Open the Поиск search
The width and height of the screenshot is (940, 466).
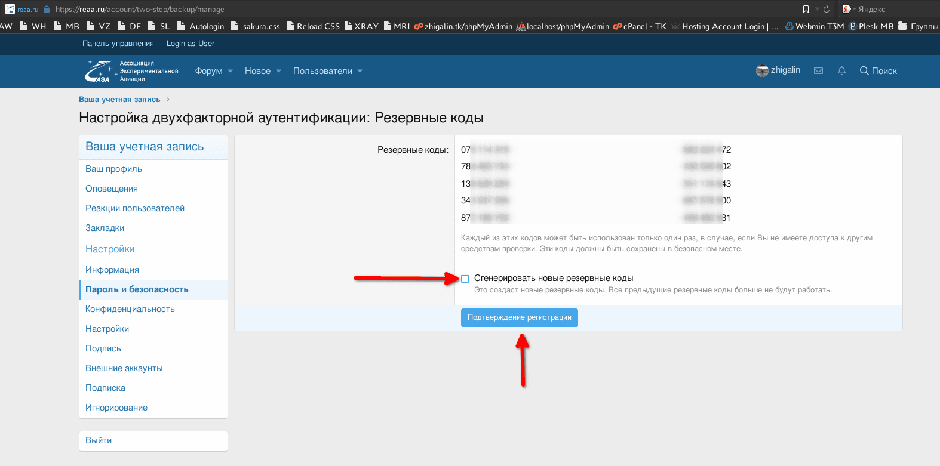click(x=878, y=71)
